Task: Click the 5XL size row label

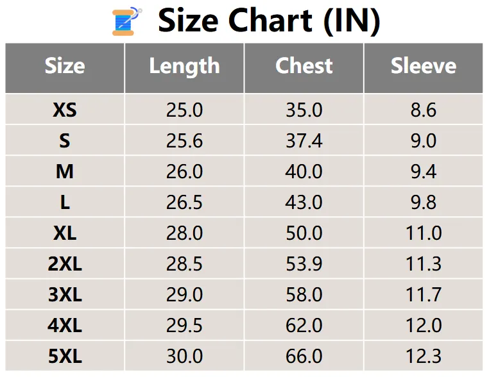Action: point(65,356)
